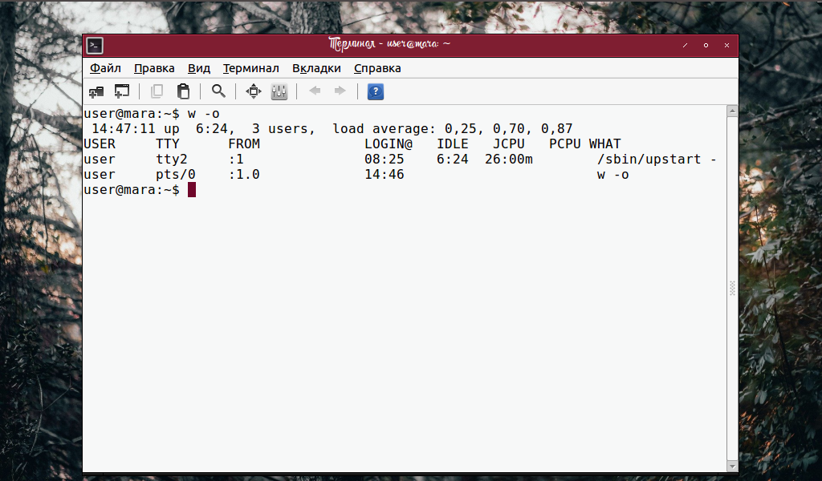Click the Paste clipboard icon
This screenshot has height=481, width=822.
(x=183, y=91)
